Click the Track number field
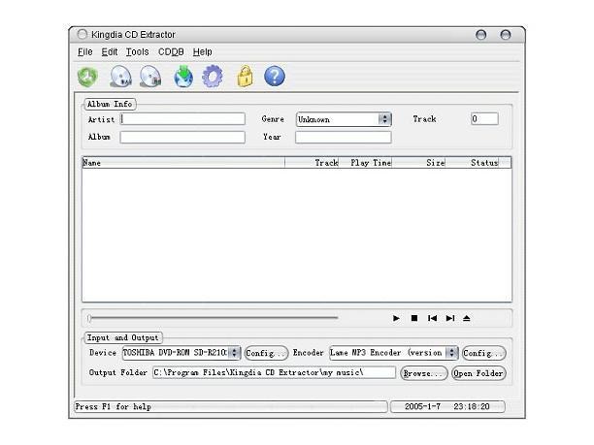This screenshot has height=445, width=594. pos(484,119)
